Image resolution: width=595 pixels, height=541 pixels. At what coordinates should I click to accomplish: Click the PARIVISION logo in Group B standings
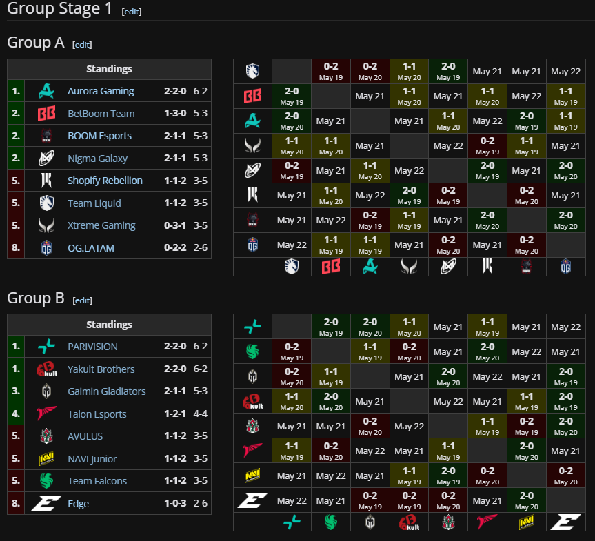47,347
